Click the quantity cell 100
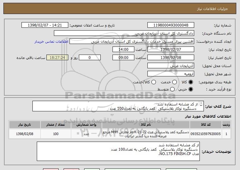240x170 pixels. (56, 134)
